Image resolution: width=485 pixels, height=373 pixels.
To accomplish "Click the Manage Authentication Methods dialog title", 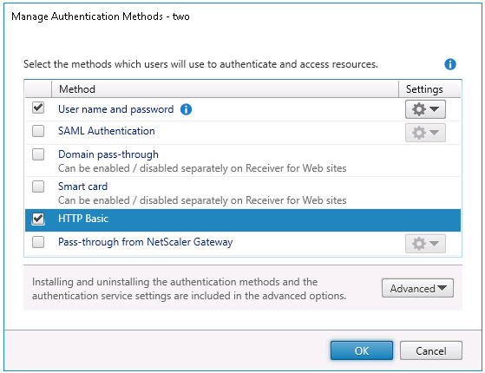I will pos(101,16).
